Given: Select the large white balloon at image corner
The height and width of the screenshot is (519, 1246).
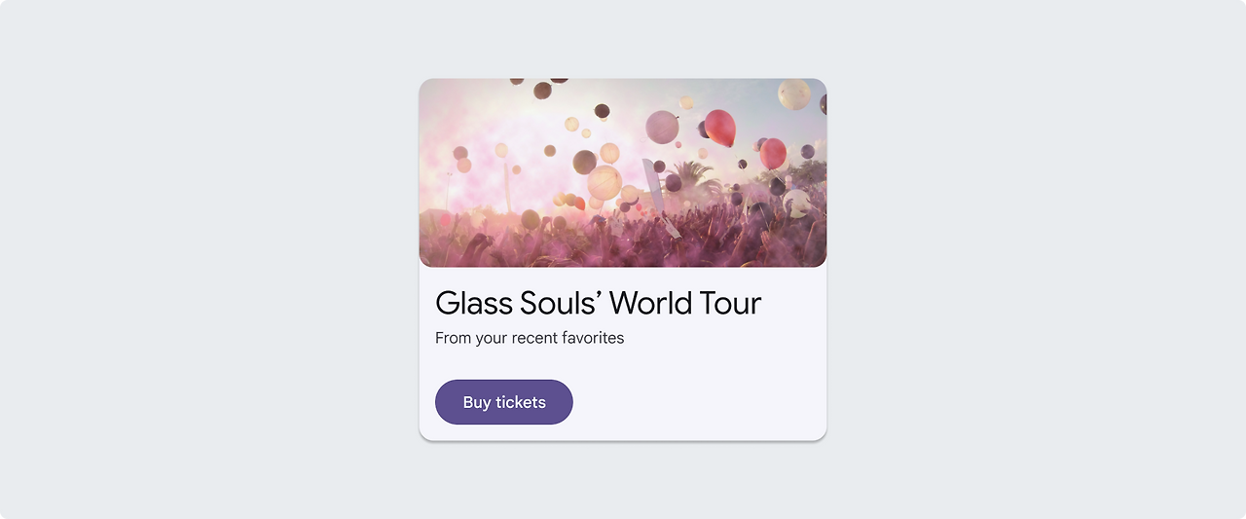Looking at the screenshot, I should pyautogui.click(x=794, y=93).
